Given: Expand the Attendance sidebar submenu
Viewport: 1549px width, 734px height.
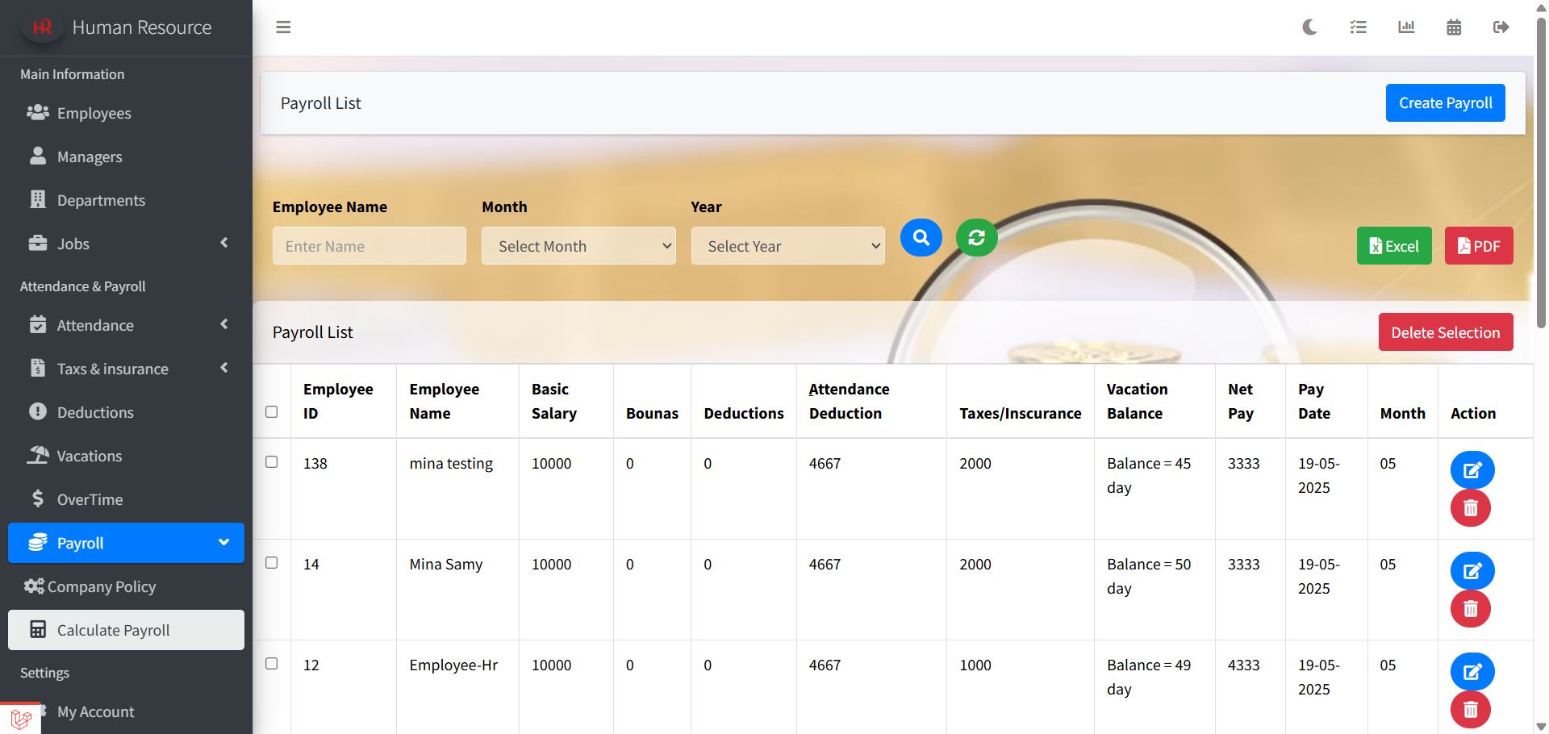Looking at the screenshot, I should pyautogui.click(x=126, y=325).
